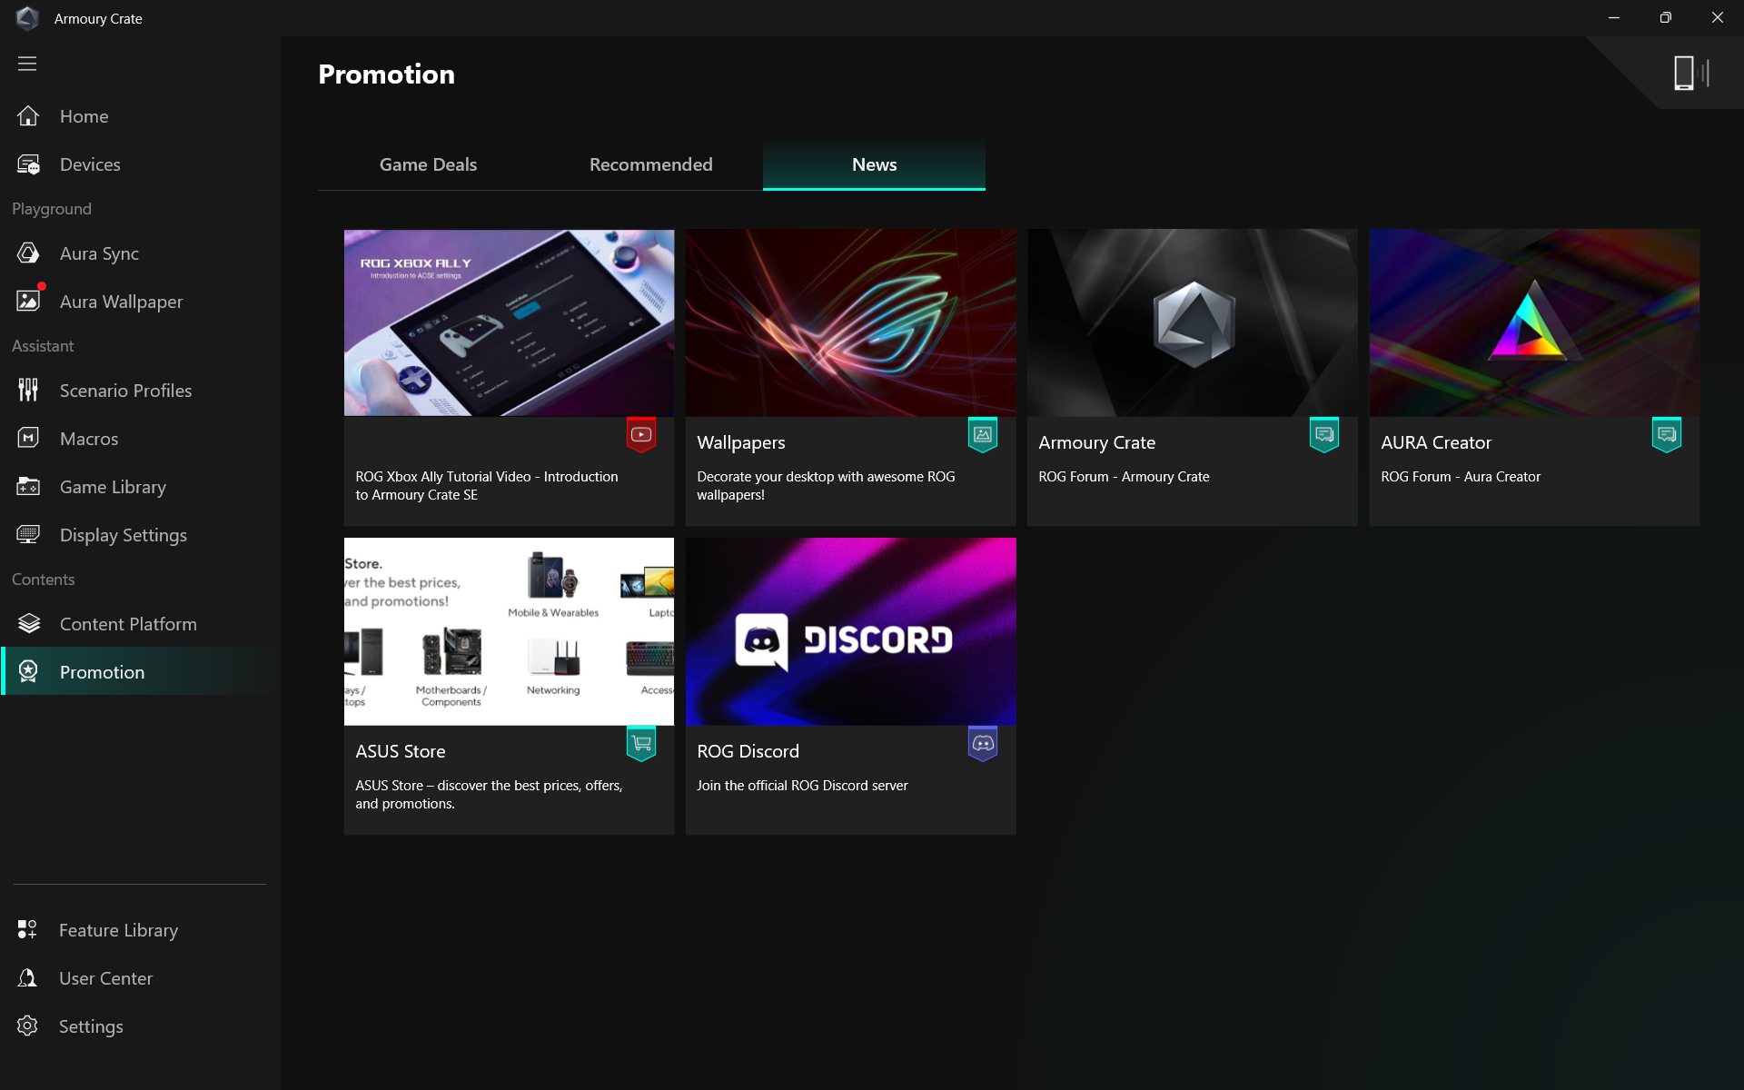The width and height of the screenshot is (1744, 1090).
Task: Click the 'Wallpapers' card title
Action: (741, 442)
